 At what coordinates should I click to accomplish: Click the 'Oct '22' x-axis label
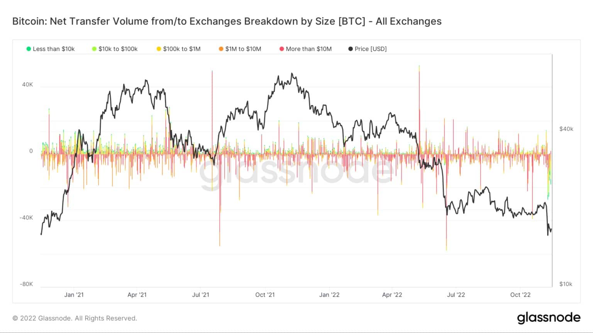coord(520,295)
